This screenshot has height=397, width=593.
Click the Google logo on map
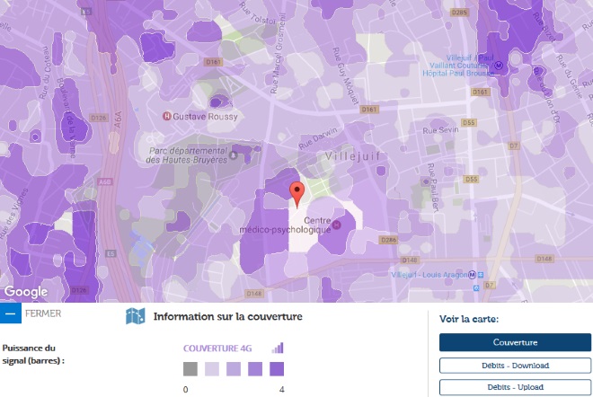(26, 292)
